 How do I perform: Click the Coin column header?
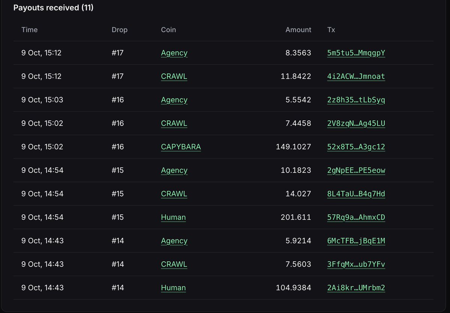(168, 30)
